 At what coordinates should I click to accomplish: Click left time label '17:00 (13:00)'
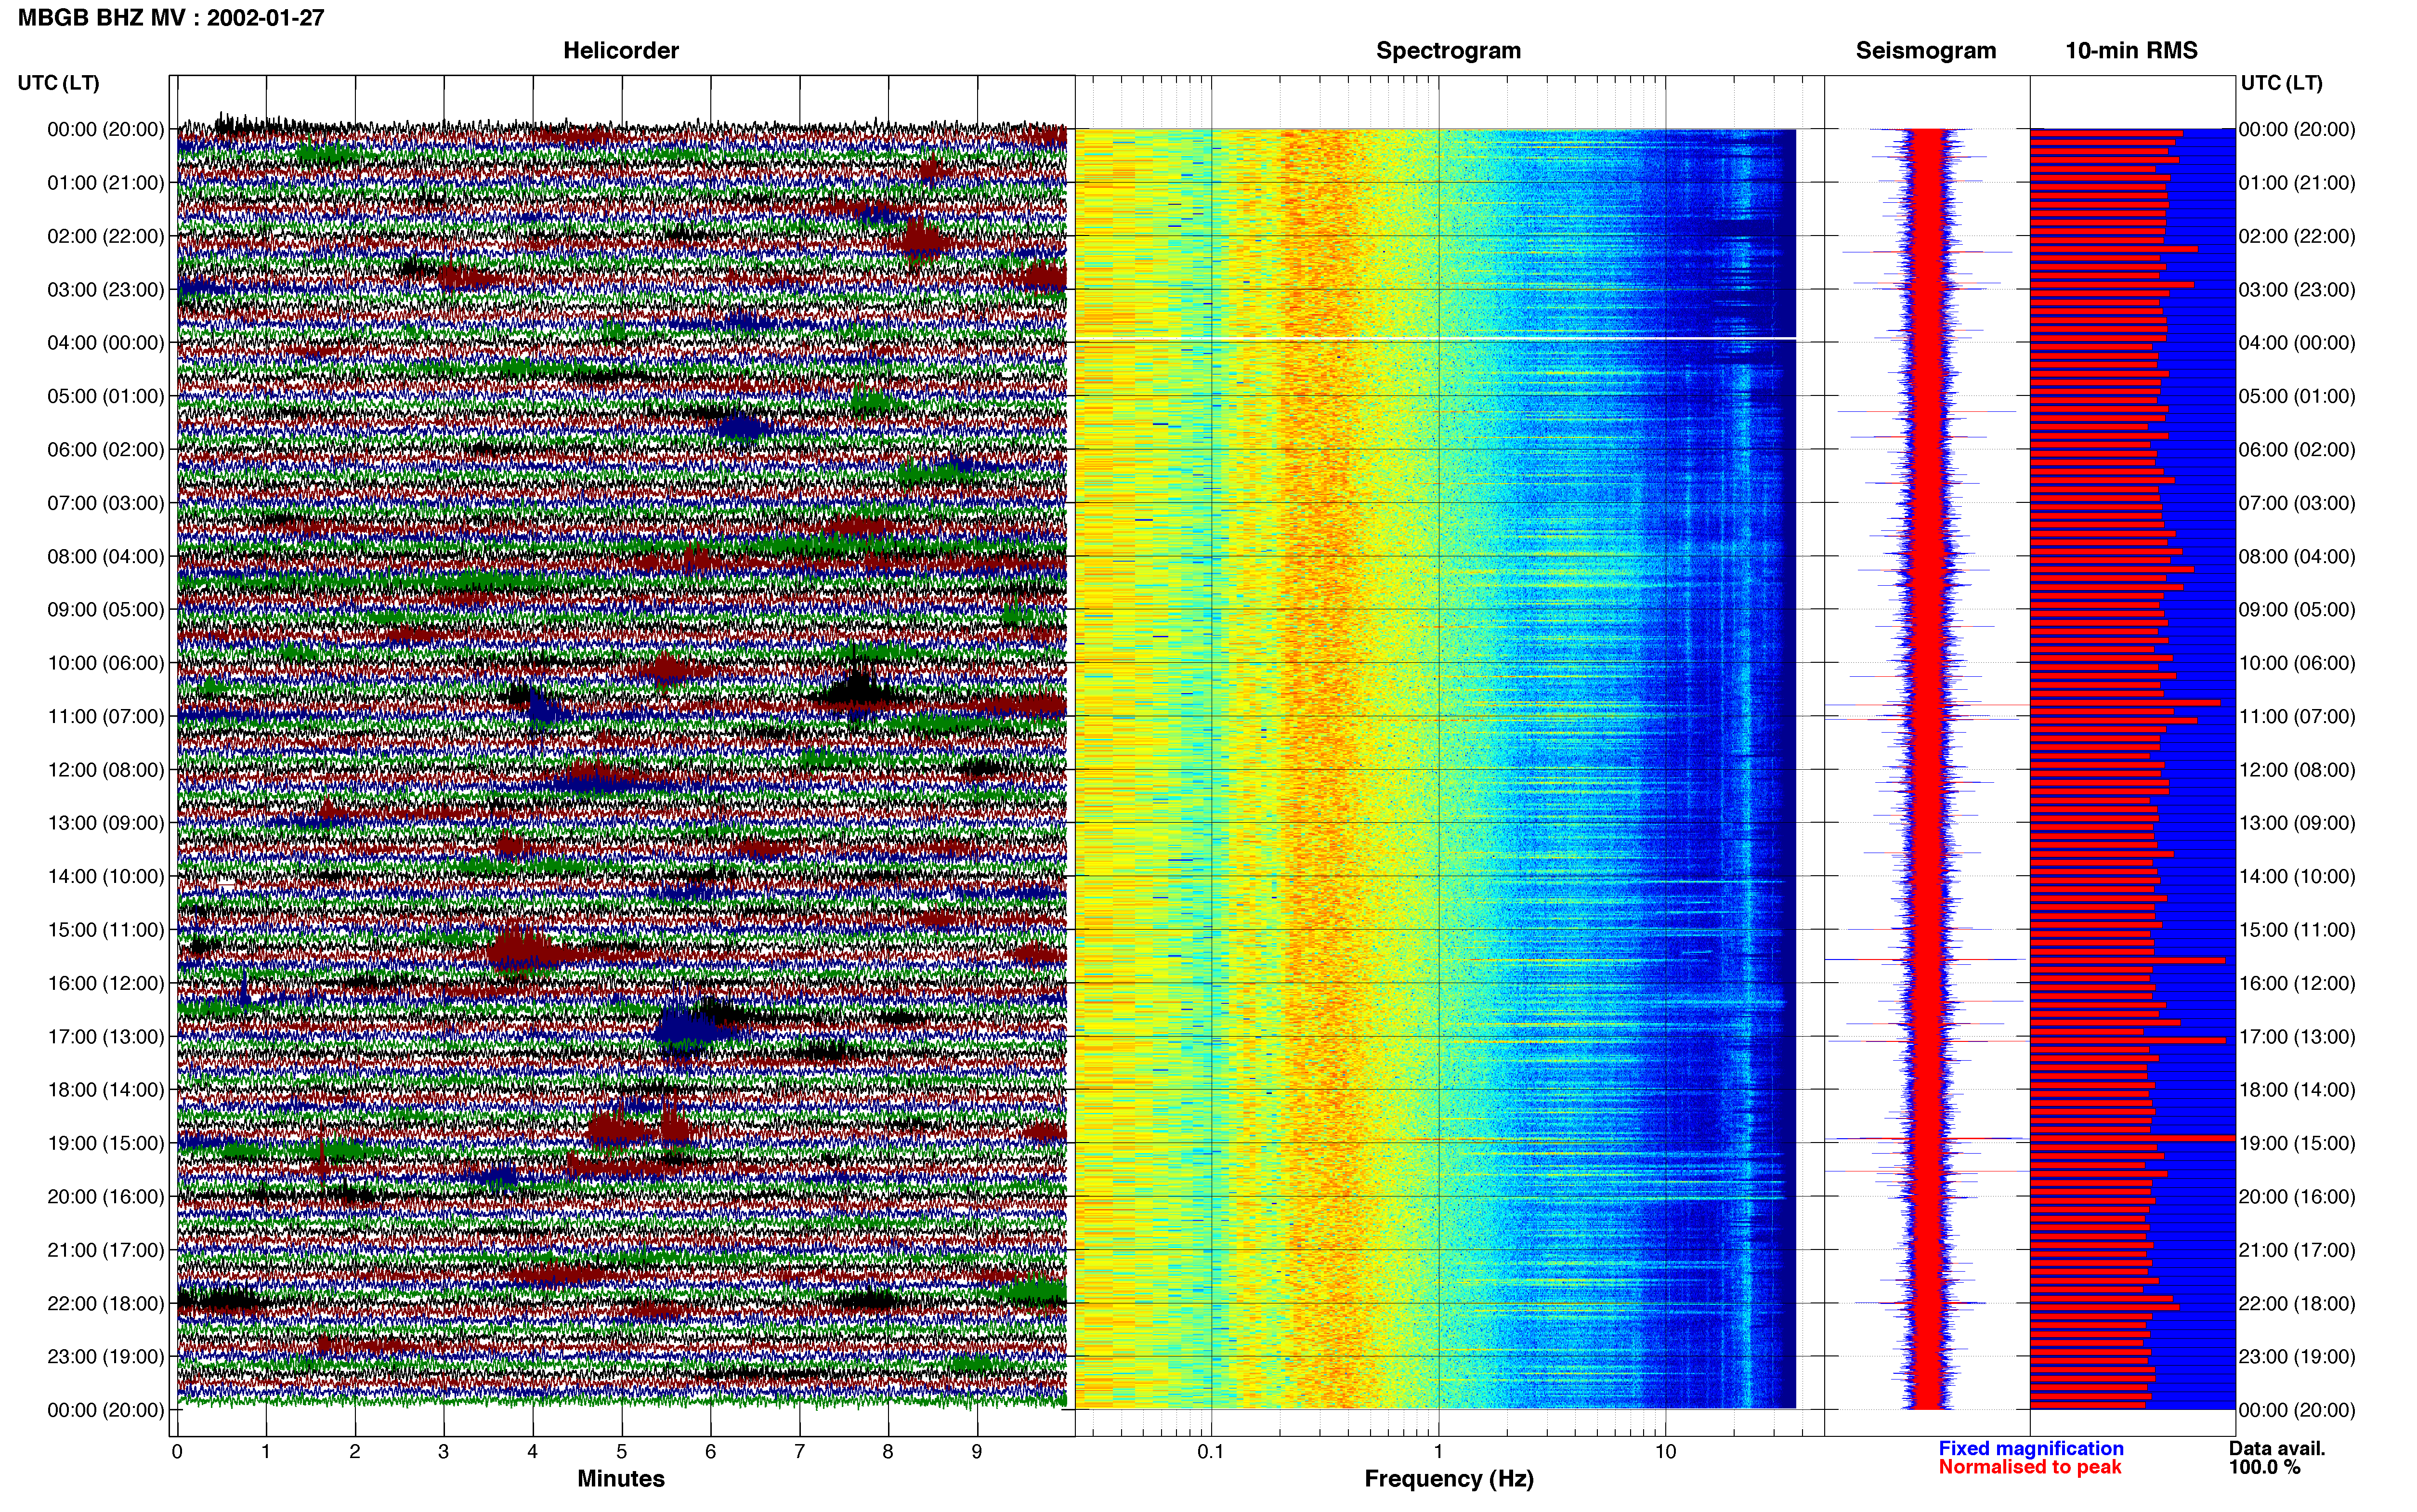pos(106,1036)
